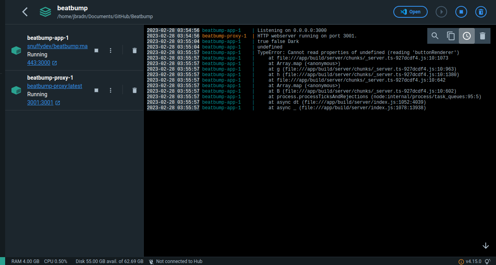Toggle log timestamps display
496x265 pixels.
pyautogui.click(x=467, y=36)
